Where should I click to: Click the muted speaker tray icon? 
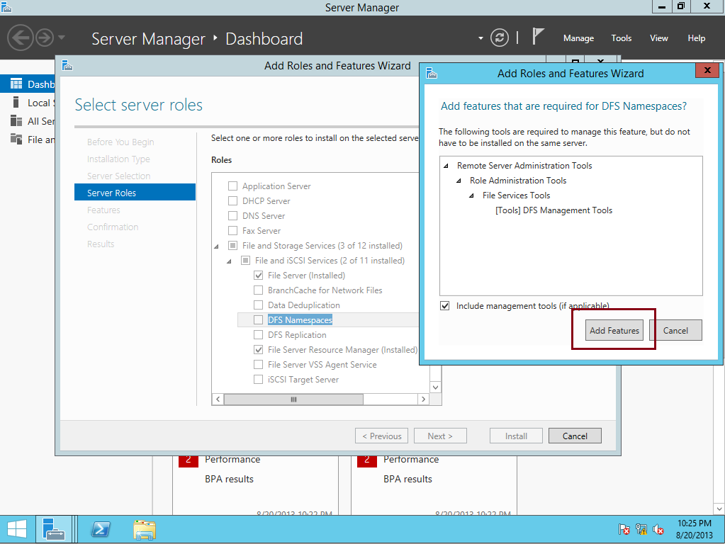point(658,529)
